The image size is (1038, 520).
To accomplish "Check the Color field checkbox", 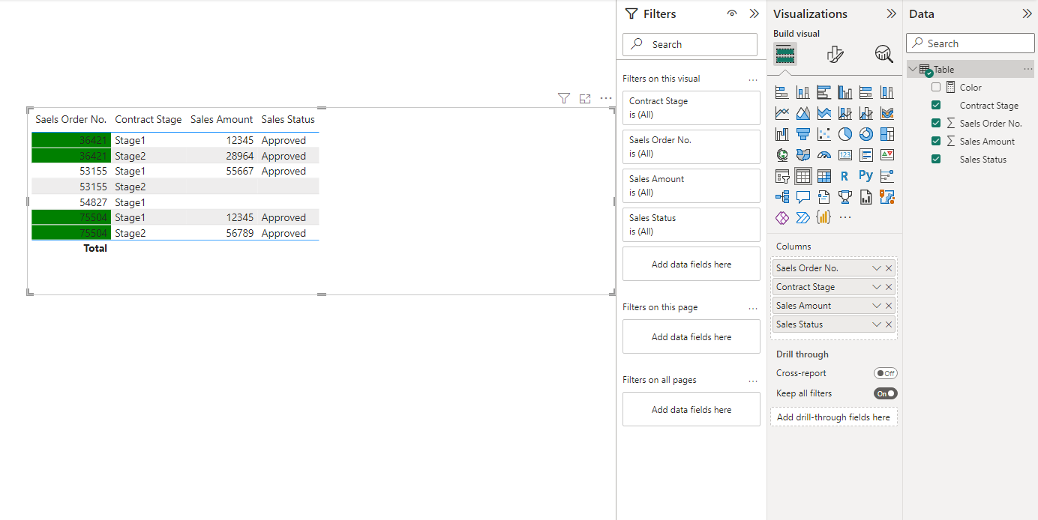I will coord(936,88).
